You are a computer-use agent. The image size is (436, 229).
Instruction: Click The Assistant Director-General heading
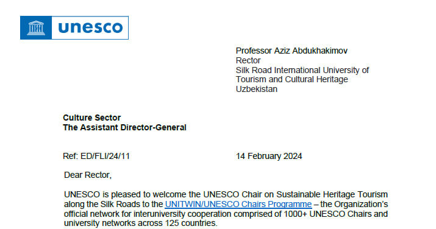click(x=124, y=127)
